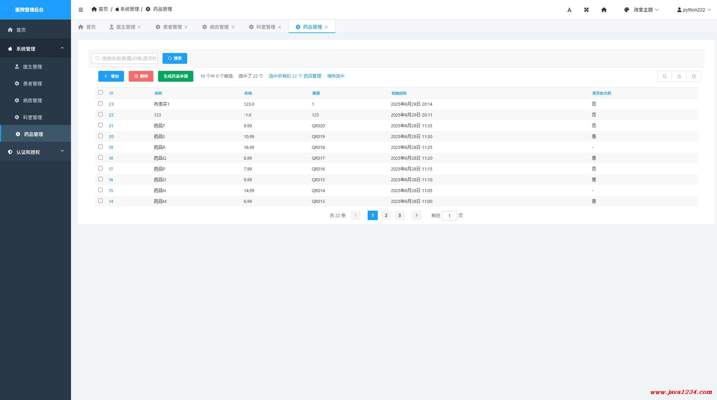
Task: Open the python222 user dropdown
Action: [x=694, y=10]
